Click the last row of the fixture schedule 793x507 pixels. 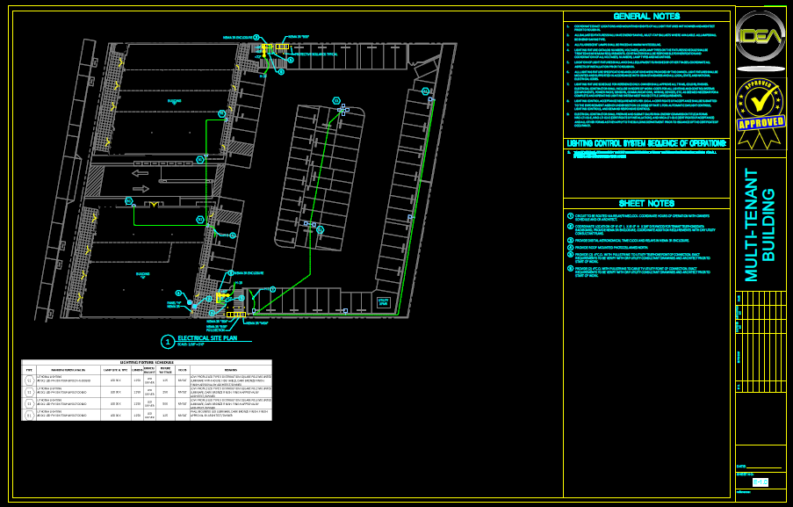(x=147, y=414)
